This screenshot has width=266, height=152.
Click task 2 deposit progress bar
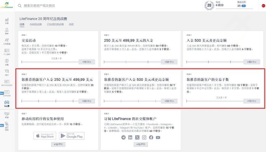click(132, 62)
